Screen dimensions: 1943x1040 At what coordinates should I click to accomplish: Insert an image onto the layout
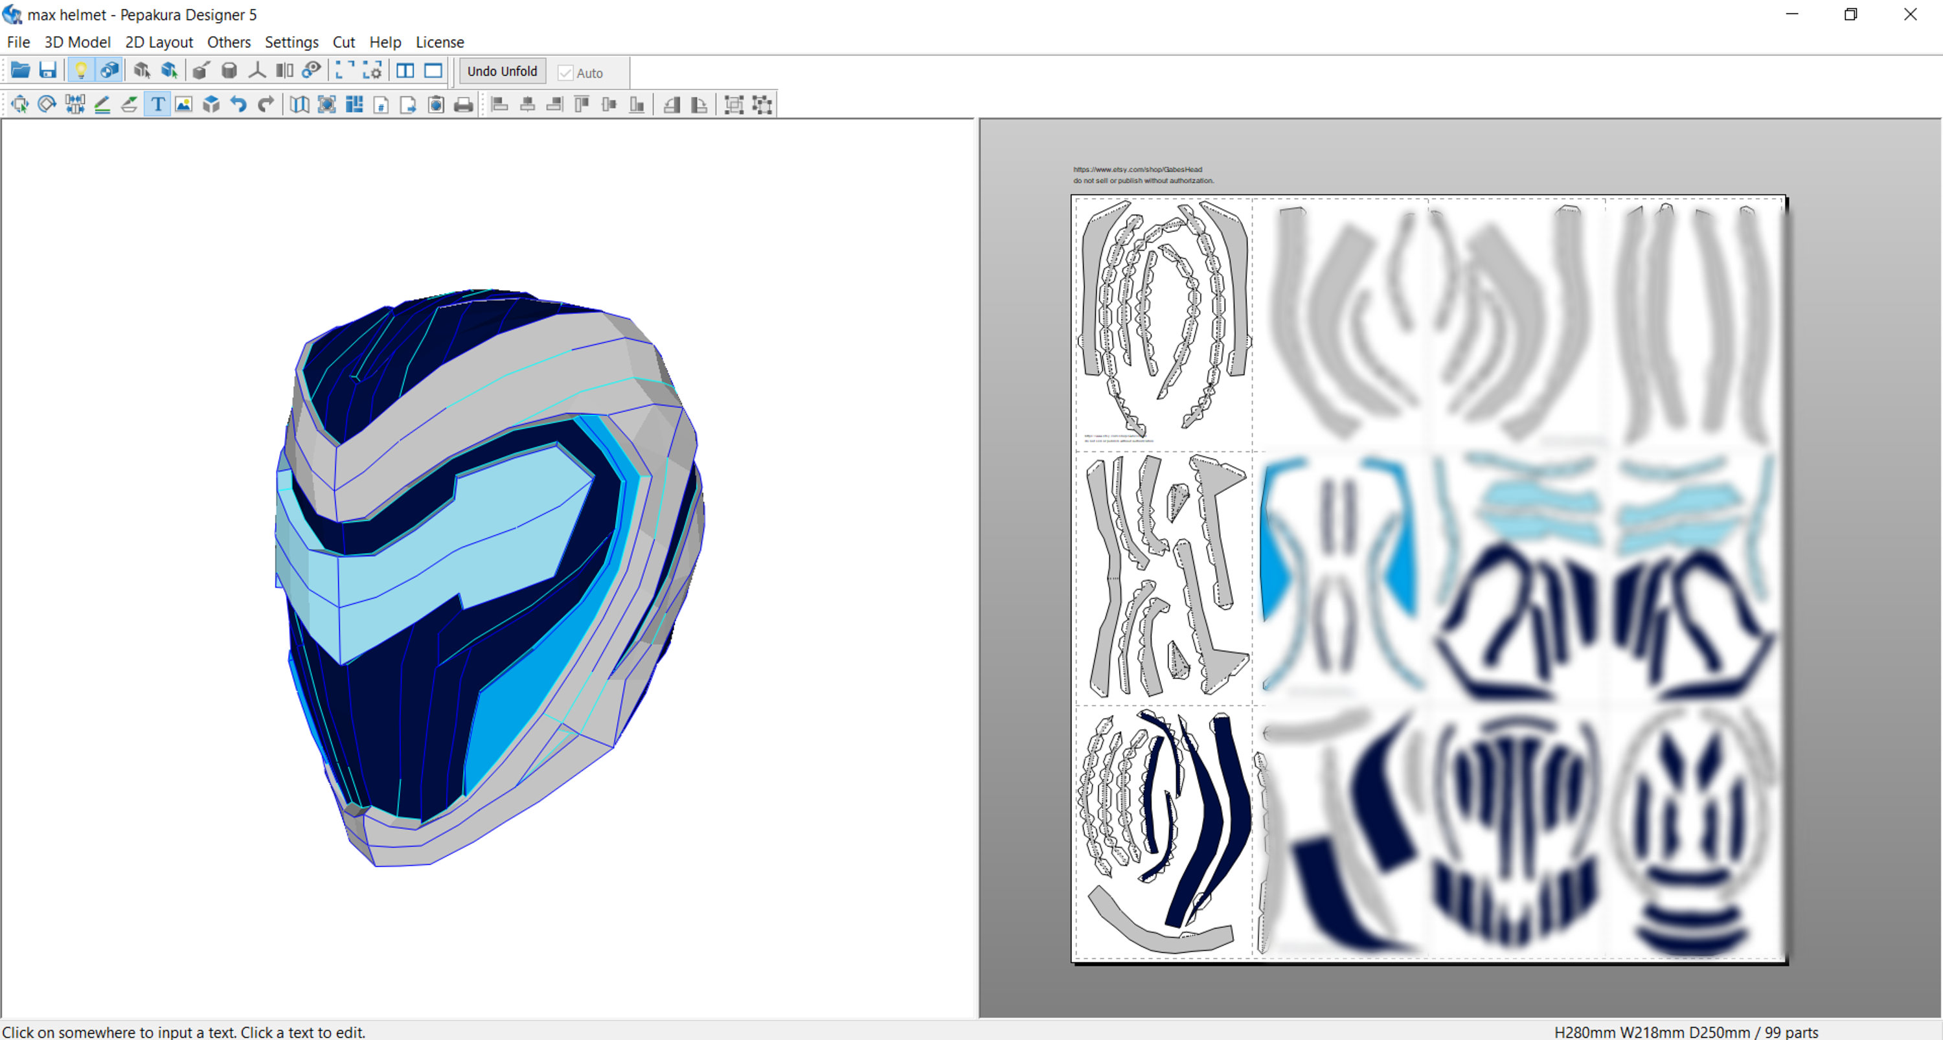point(183,104)
